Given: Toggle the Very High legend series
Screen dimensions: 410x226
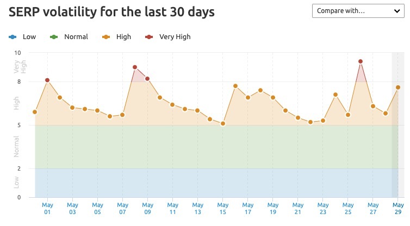Looking at the screenshot, I should click(x=168, y=37).
